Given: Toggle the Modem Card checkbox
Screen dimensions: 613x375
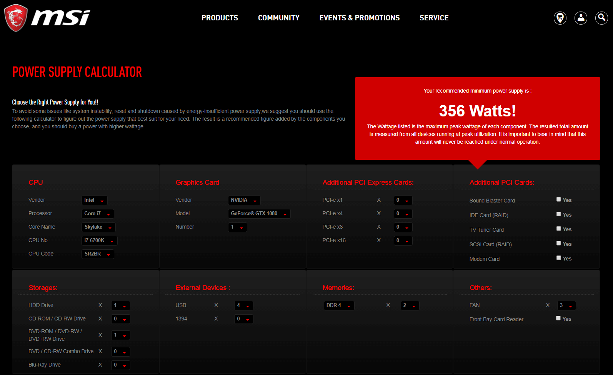Looking at the screenshot, I should (558, 258).
